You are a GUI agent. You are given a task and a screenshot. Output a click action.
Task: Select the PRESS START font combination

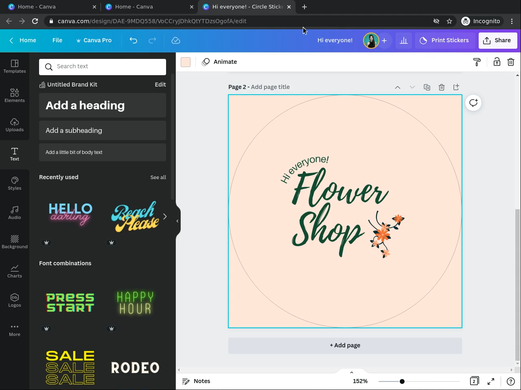point(70,303)
